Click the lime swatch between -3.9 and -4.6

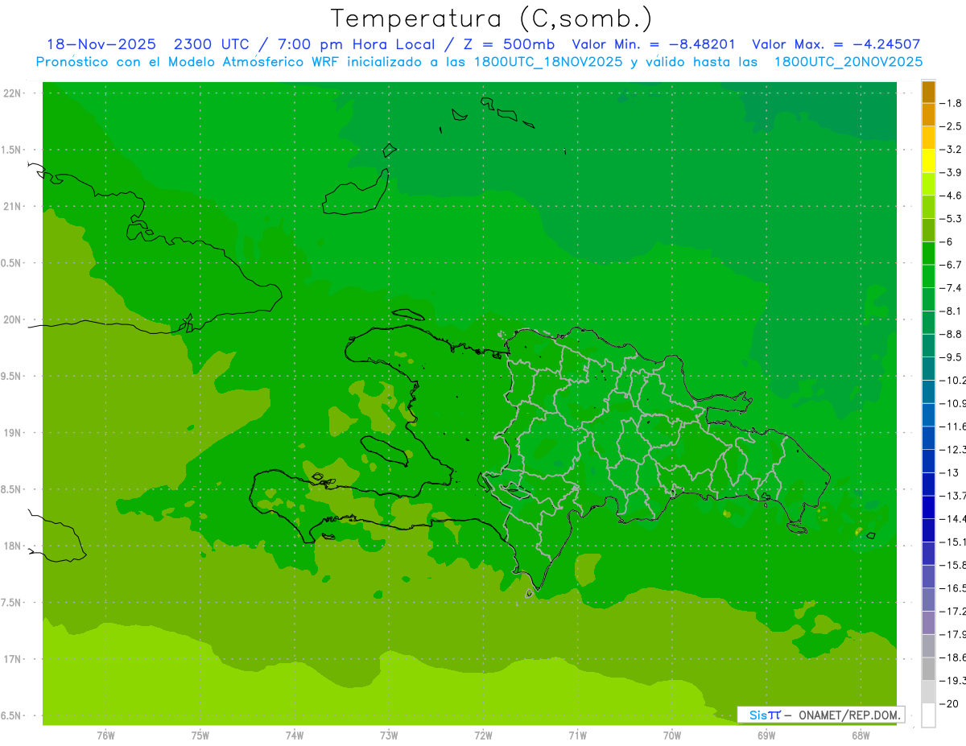point(928,184)
